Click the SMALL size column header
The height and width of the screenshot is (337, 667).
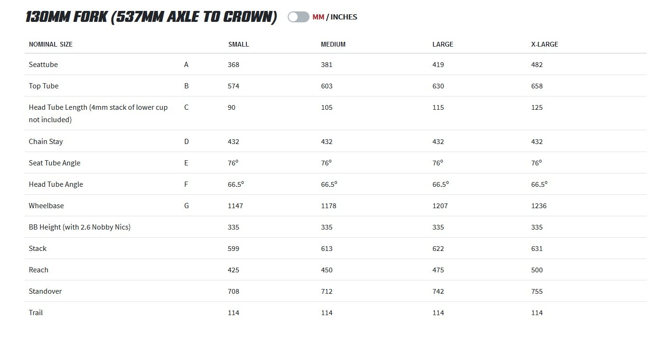[x=238, y=44]
